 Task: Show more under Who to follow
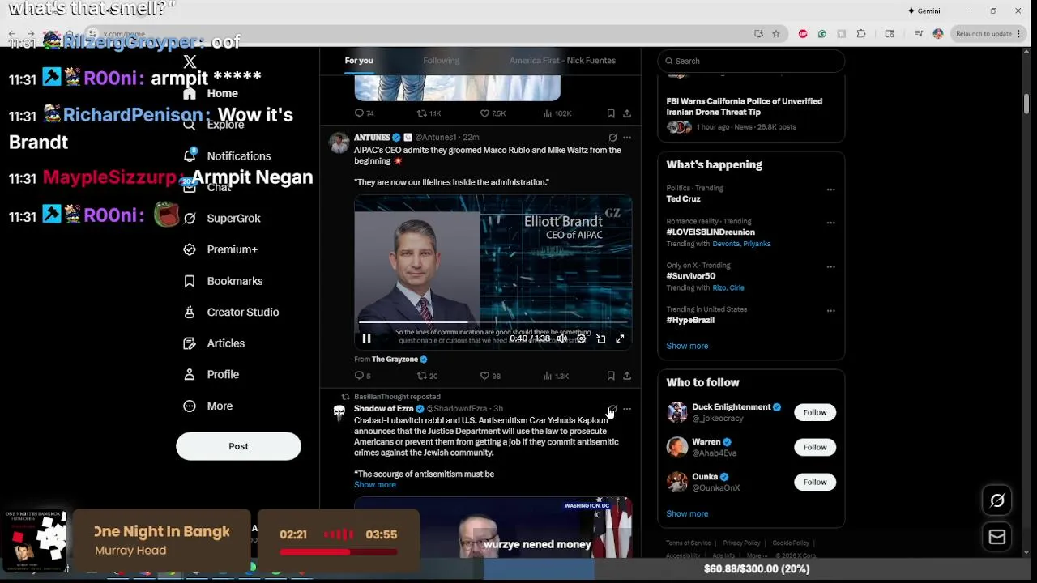pos(687,513)
